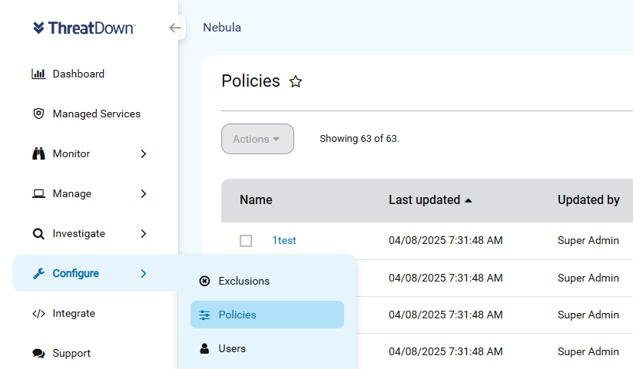
Task: Click the Monitor menu label
Action: (71, 153)
